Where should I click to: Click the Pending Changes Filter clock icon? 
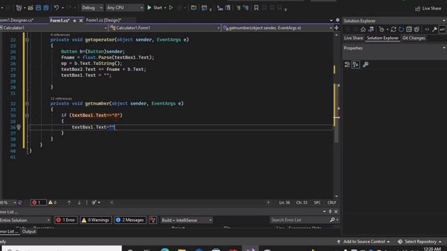pyautogui.click(x=382, y=29)
